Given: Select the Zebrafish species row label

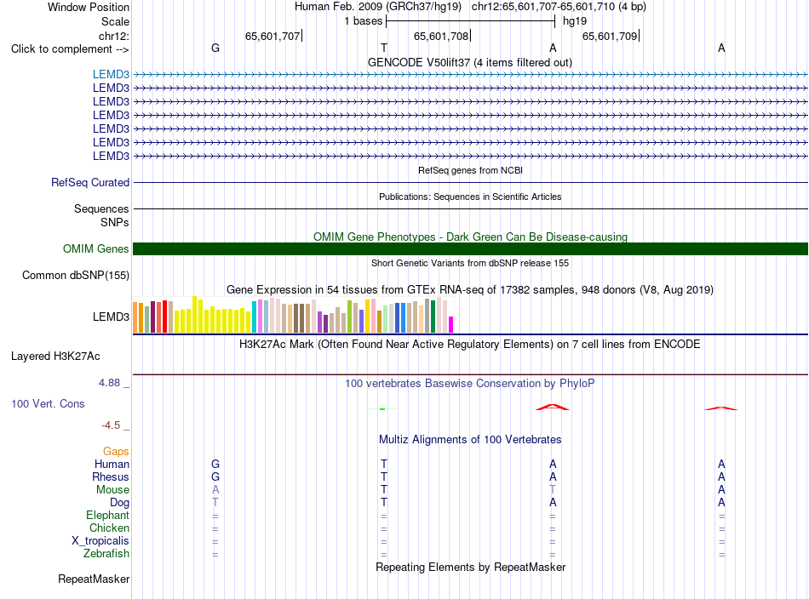Looking at the screenshot, I should point(106,553).
